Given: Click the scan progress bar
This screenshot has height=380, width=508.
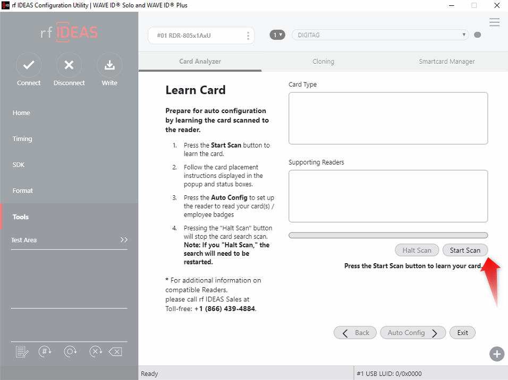Looking at the screenshot, I should (x=388, y=235).
